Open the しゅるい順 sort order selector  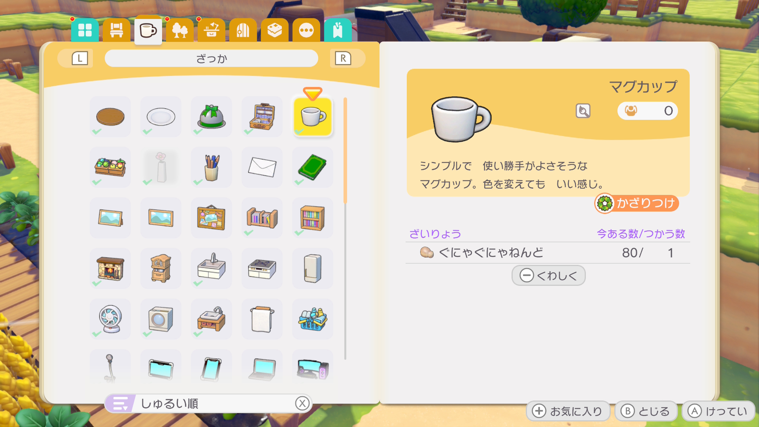click(x=208, y=404)
